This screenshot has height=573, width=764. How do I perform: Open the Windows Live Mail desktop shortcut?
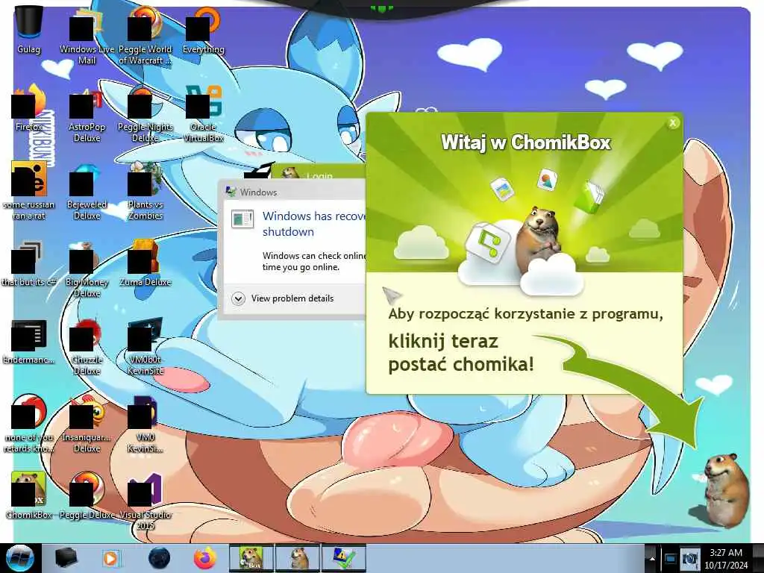87,37
